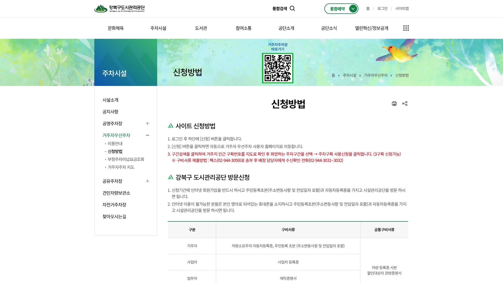Open 공지사항 in the sidebar
Viewport: 503px width, 283px height.
(110, 112)
